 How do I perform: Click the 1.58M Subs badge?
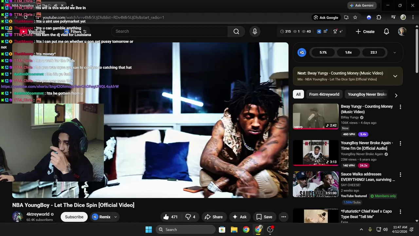click(352, 203)
